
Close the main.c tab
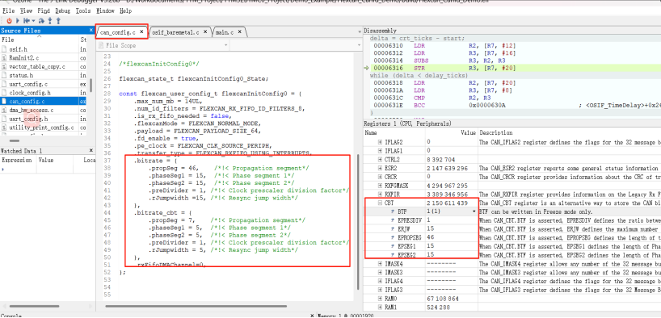[x=240, y=32]
